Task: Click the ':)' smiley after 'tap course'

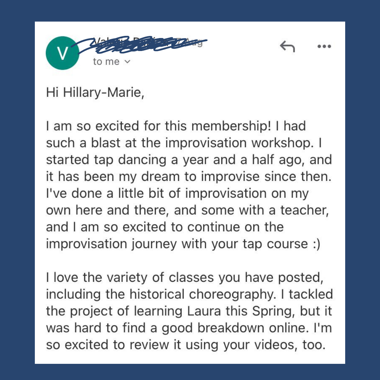Action: coord(316,244)
